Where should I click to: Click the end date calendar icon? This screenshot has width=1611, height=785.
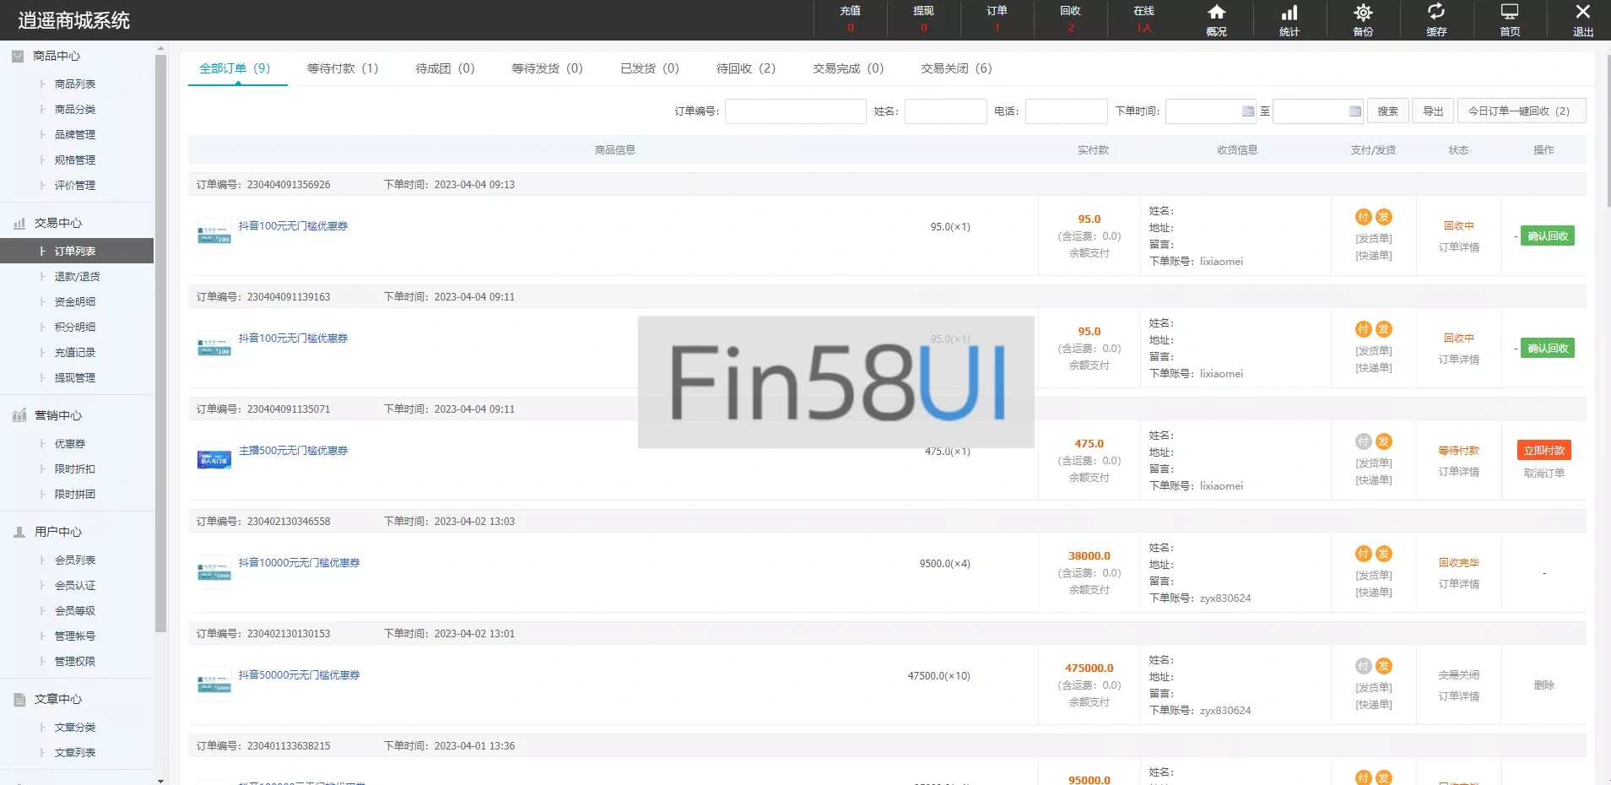coord(1354,111)
